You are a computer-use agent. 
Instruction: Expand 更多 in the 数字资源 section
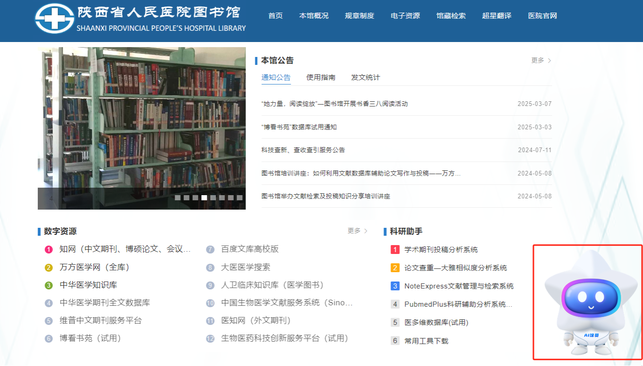pyautogui.click(x=357, y=231)
